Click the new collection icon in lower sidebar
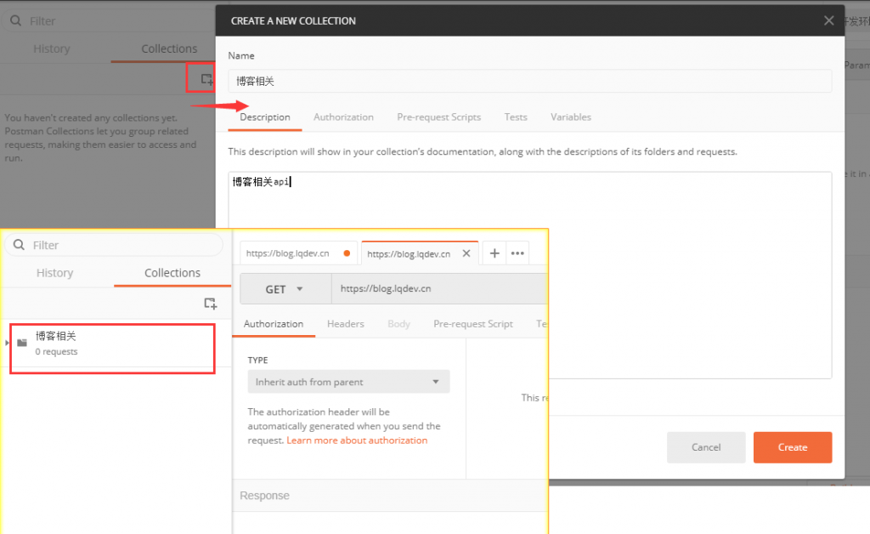The height and width of the screenshot is (534, 870). click(211, 304)
